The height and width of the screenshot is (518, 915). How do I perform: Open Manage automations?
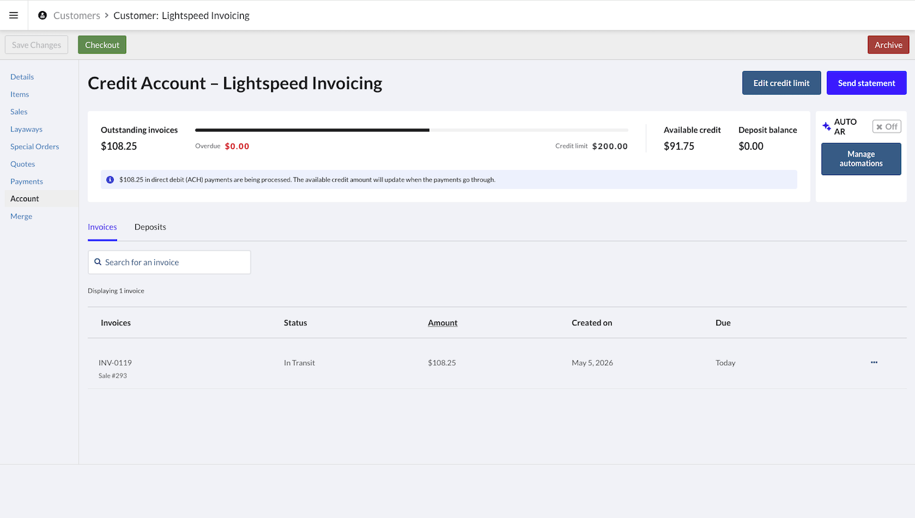(861, 159)
